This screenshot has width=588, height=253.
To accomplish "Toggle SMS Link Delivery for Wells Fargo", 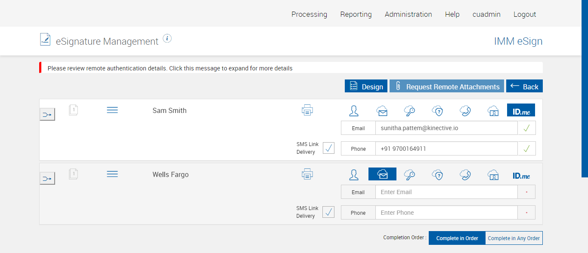I will [x=328, y=212].
